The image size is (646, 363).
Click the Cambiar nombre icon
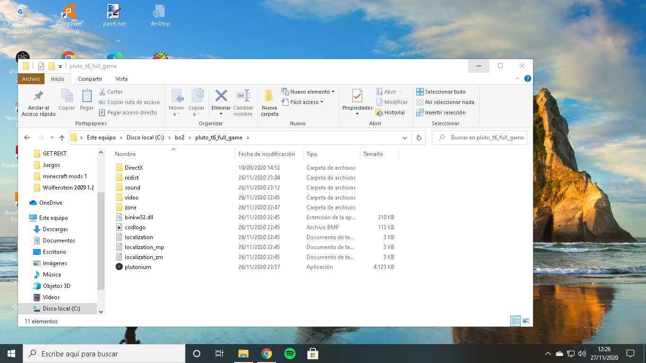pos(243,95)
